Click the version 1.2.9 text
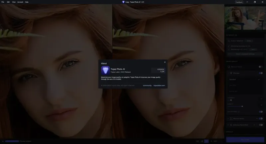This screenshot has height=144, width=266. tap(162, 72)
